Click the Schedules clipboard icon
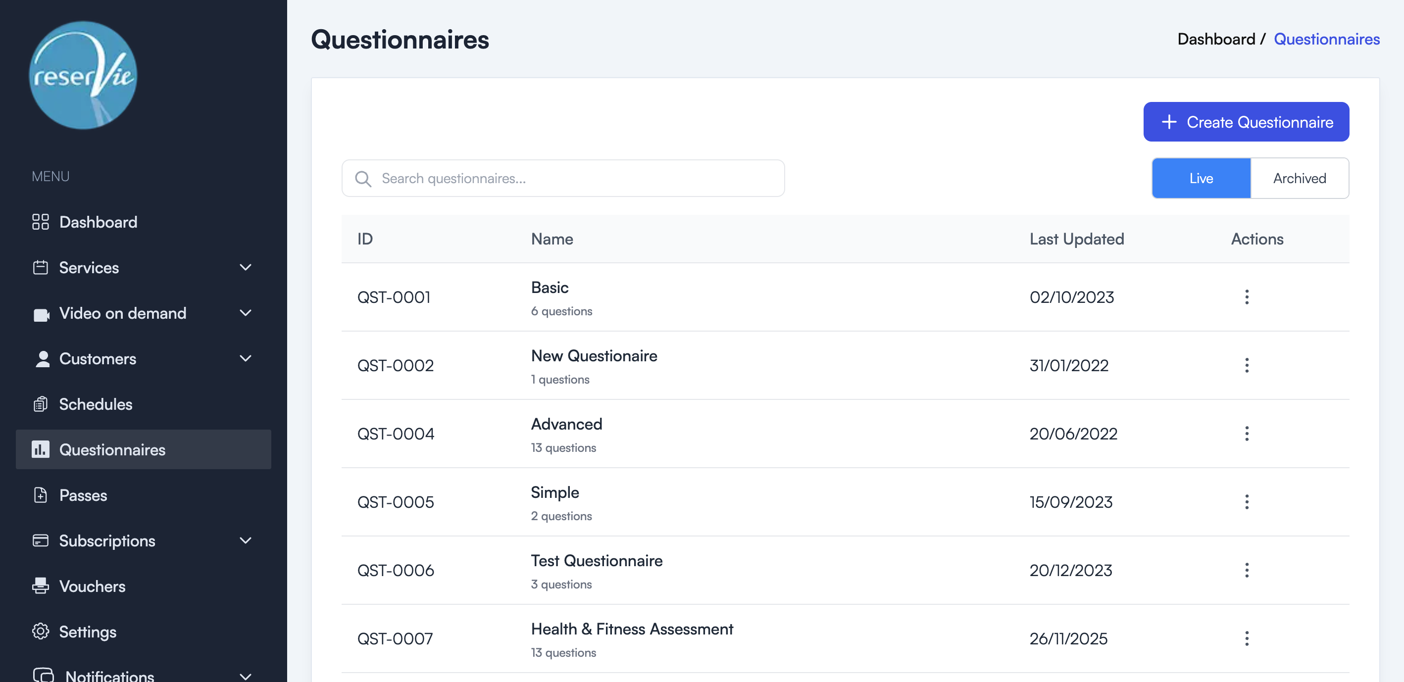Viewport: 1404px width, 682px height. 40,404
